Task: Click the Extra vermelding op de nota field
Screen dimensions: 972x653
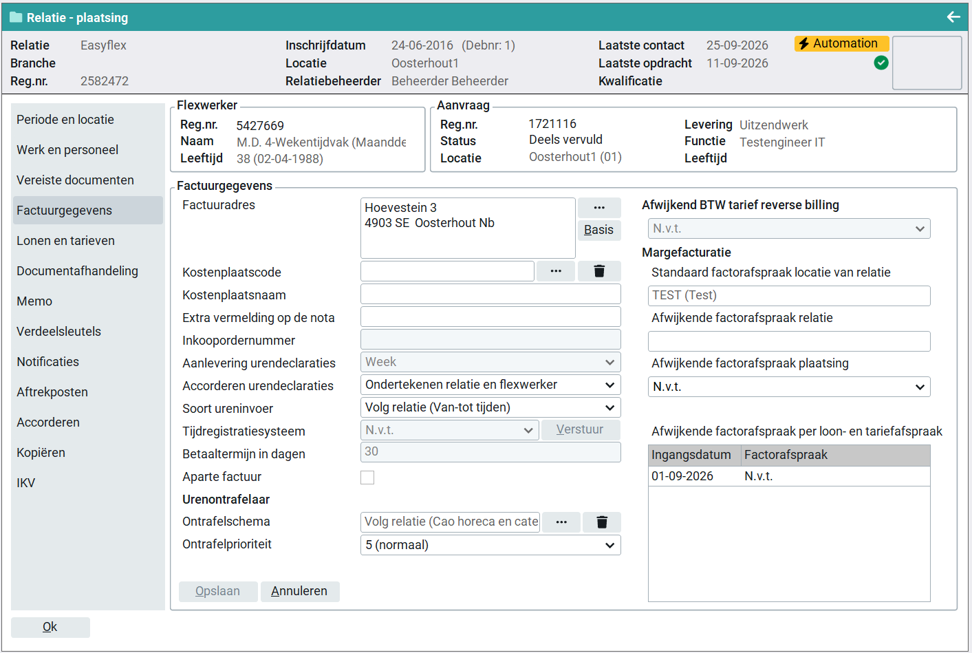Action: [x=490, y=317]
